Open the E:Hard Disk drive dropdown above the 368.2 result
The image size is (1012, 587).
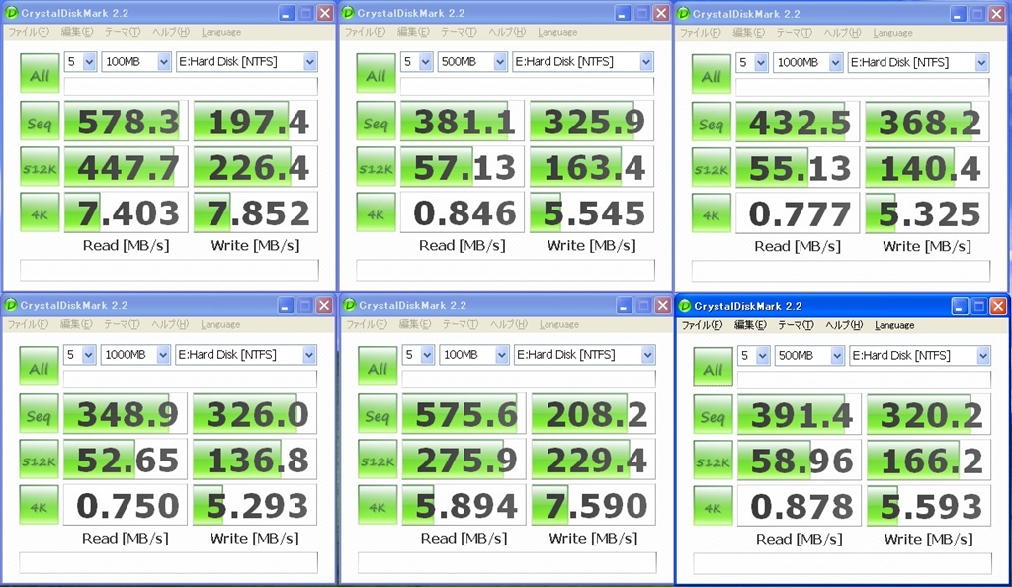click(918, 62)
